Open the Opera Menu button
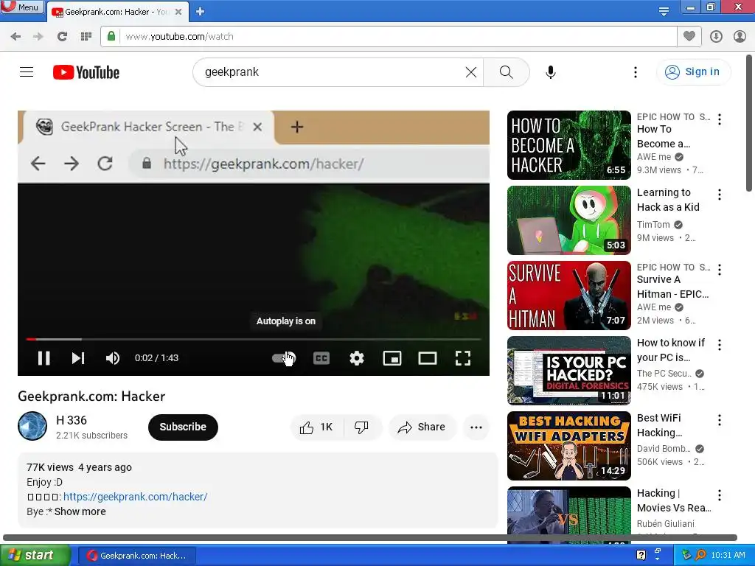 22,7
